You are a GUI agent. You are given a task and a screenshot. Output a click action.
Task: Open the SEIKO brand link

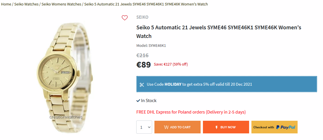point(142,17)
